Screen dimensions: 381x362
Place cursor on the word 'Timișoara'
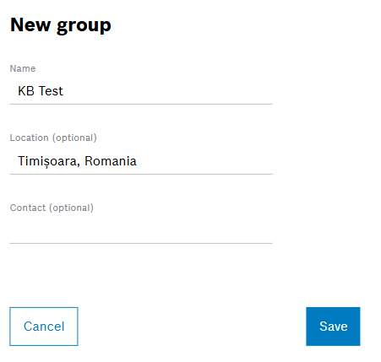coord(46,162)
